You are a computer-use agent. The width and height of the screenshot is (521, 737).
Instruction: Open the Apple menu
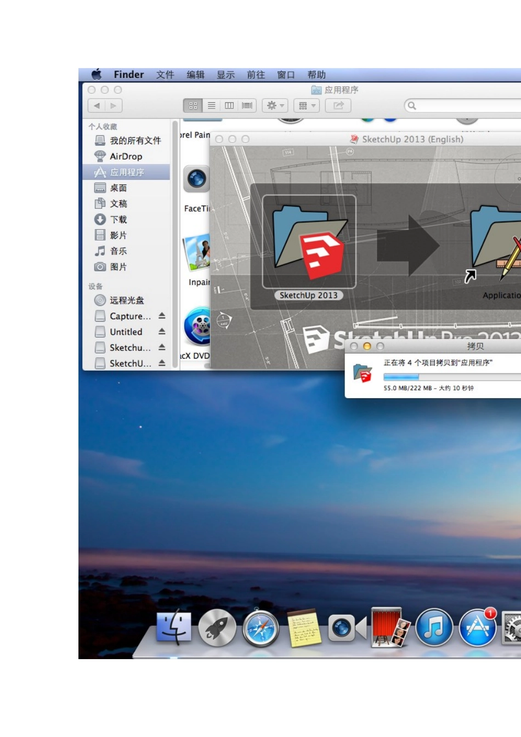pyautogui.click(x=97, y=74)
